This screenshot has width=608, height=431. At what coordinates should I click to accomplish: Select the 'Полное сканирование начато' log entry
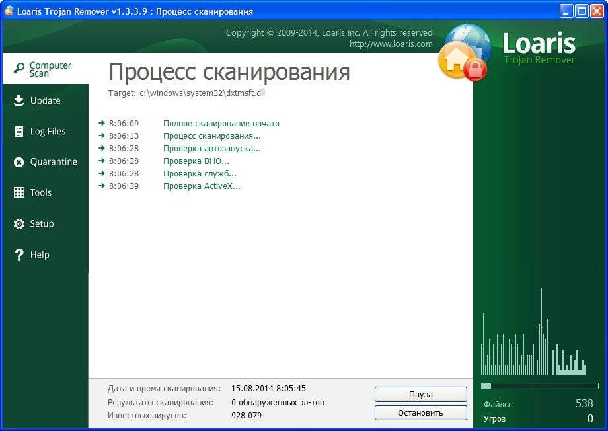click(221, 124)
